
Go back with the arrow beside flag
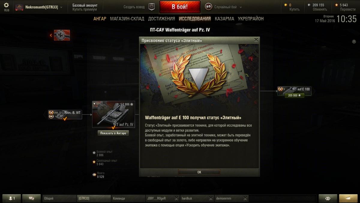(x=51, y=35)
